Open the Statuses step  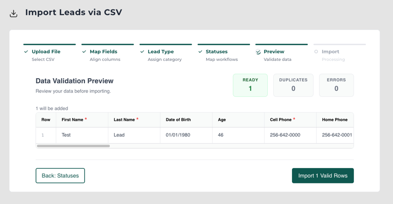(224, 53)
